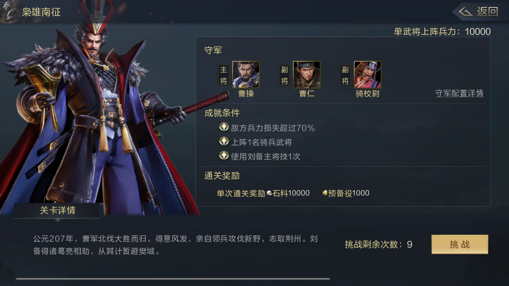Click achievement icon beside 上阵1名骑兵武将
This screenshot has width=509, height=286.
(x=224, y=142)
